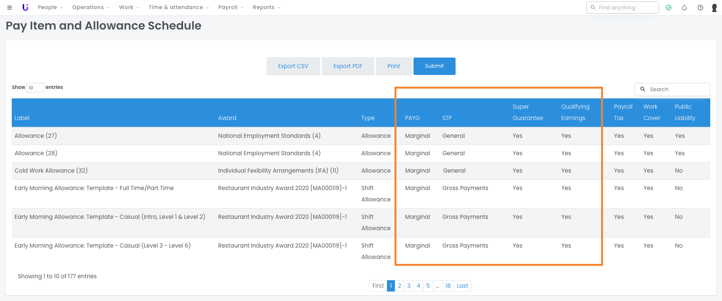Click Showing 1 to 10 of 177 entries
The height and width of the screenshot is (301, 722).
click(57, 276)
